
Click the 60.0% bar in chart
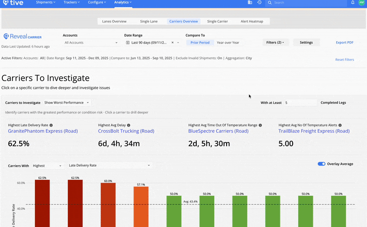108,205
